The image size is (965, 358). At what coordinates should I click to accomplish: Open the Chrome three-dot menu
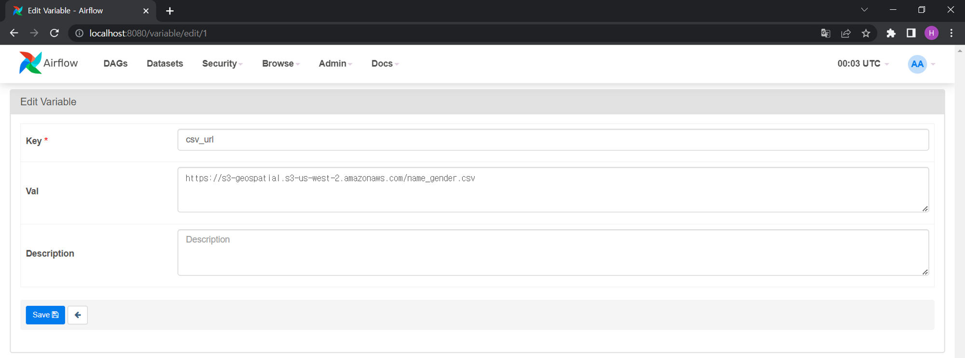(x=951, y=33)
